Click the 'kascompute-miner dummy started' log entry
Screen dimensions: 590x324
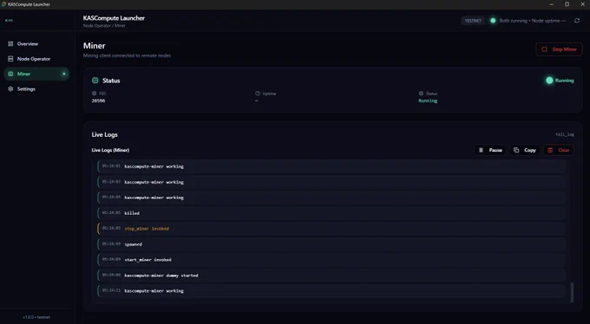click(x=331, y=275)
